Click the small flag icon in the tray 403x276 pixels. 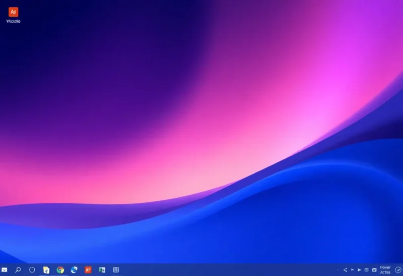(x=353, y=270)
